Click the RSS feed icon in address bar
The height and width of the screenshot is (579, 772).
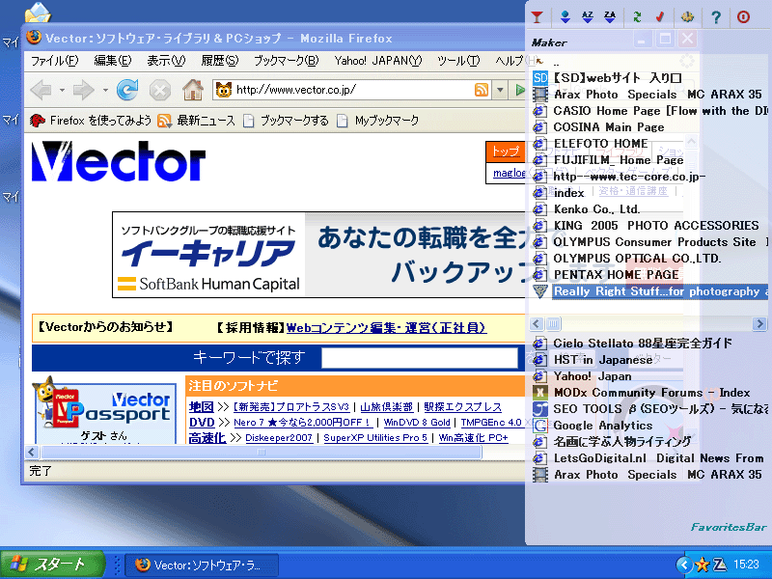pyautogui.click(x=481, y=90)
